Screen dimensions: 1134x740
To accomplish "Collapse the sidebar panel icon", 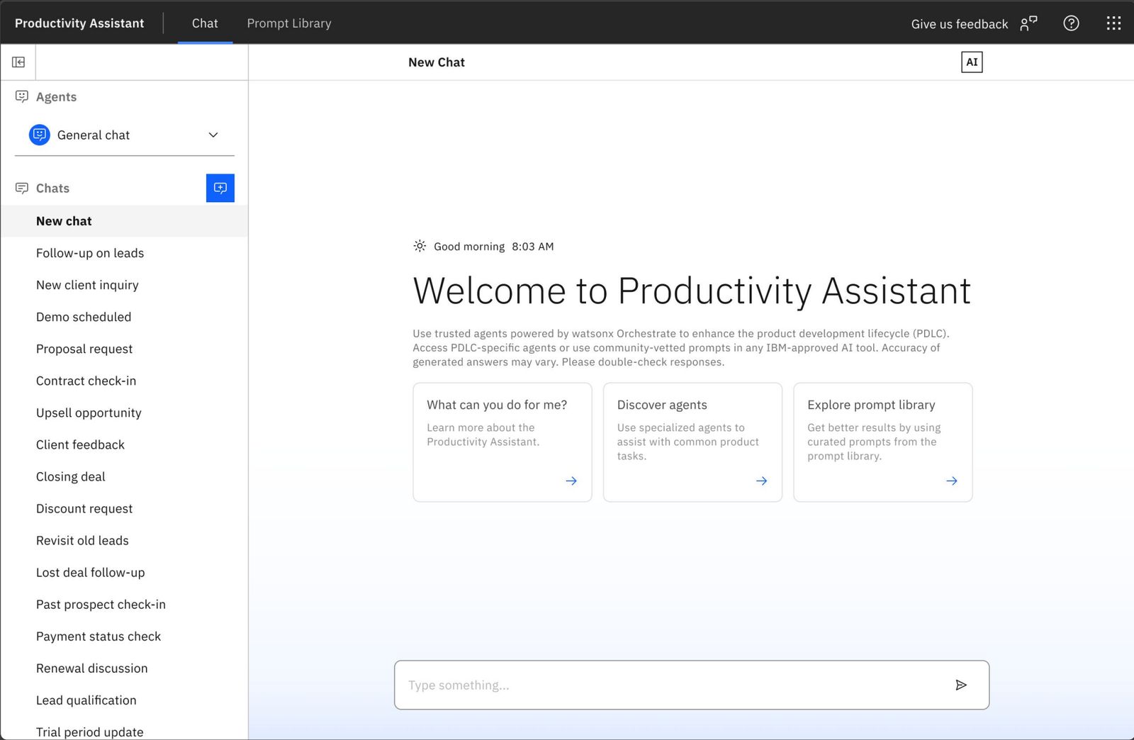I will [18, 62].
